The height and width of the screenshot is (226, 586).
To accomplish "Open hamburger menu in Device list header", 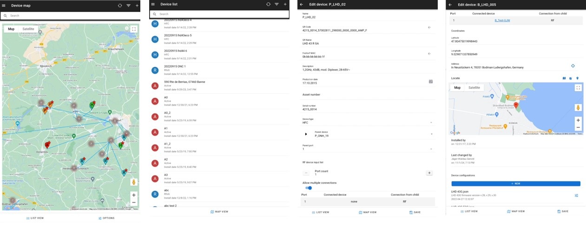I will pos(153,4).
